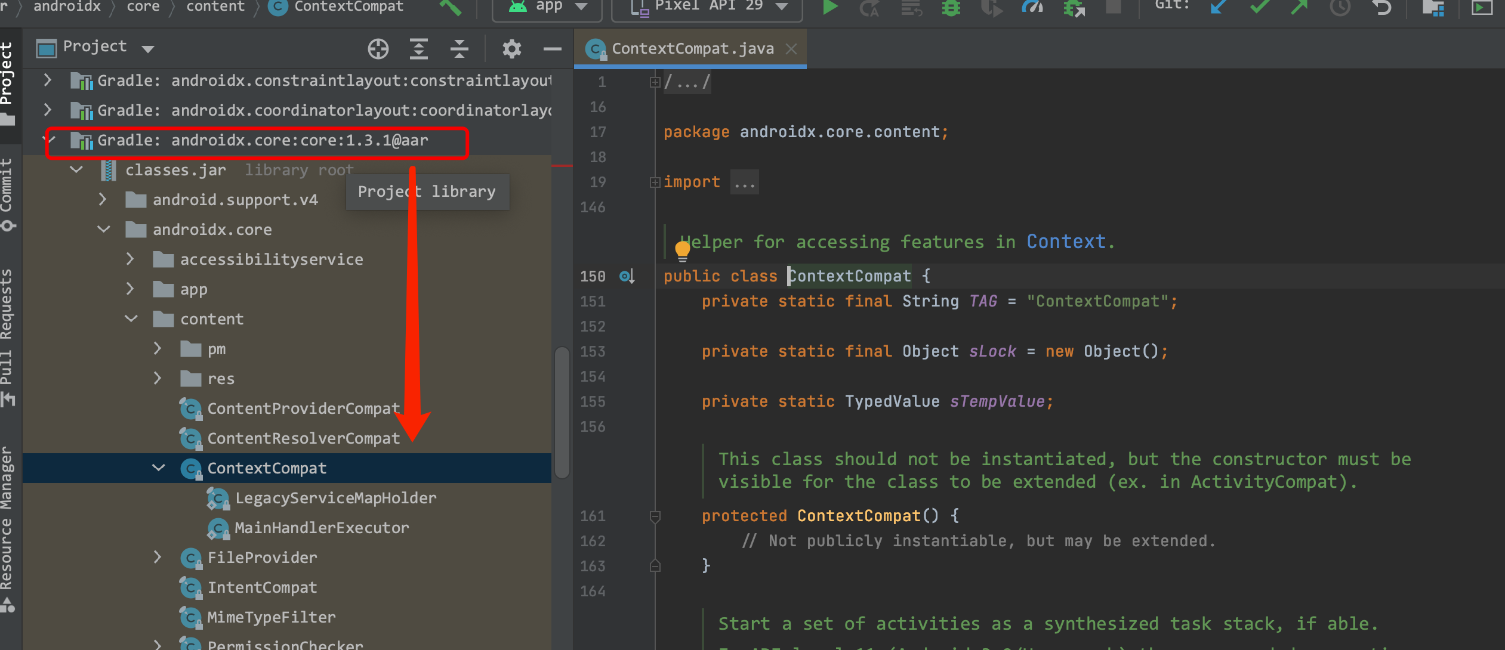Click the Build hammer icon

451,7
